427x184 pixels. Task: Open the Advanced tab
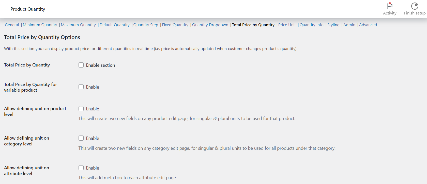click(x=368, y=25)
